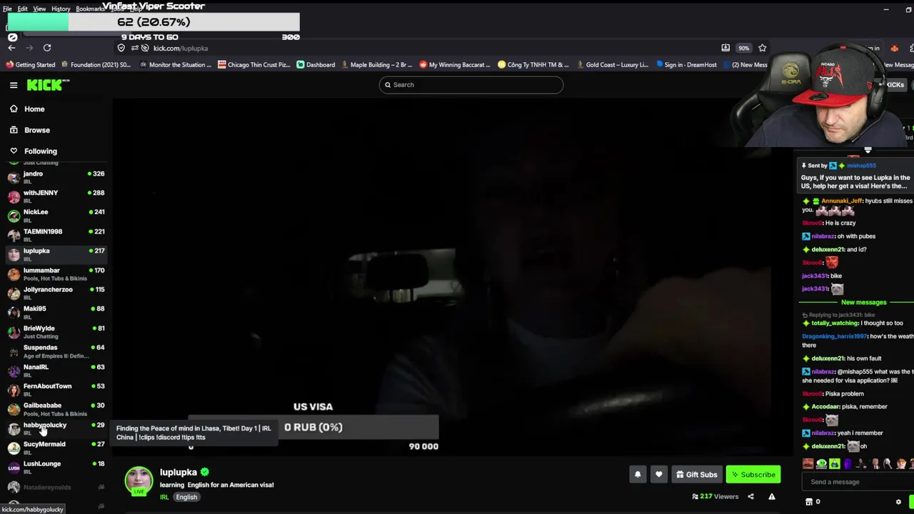
Task: Reload the page
Action: click(47, 48)
